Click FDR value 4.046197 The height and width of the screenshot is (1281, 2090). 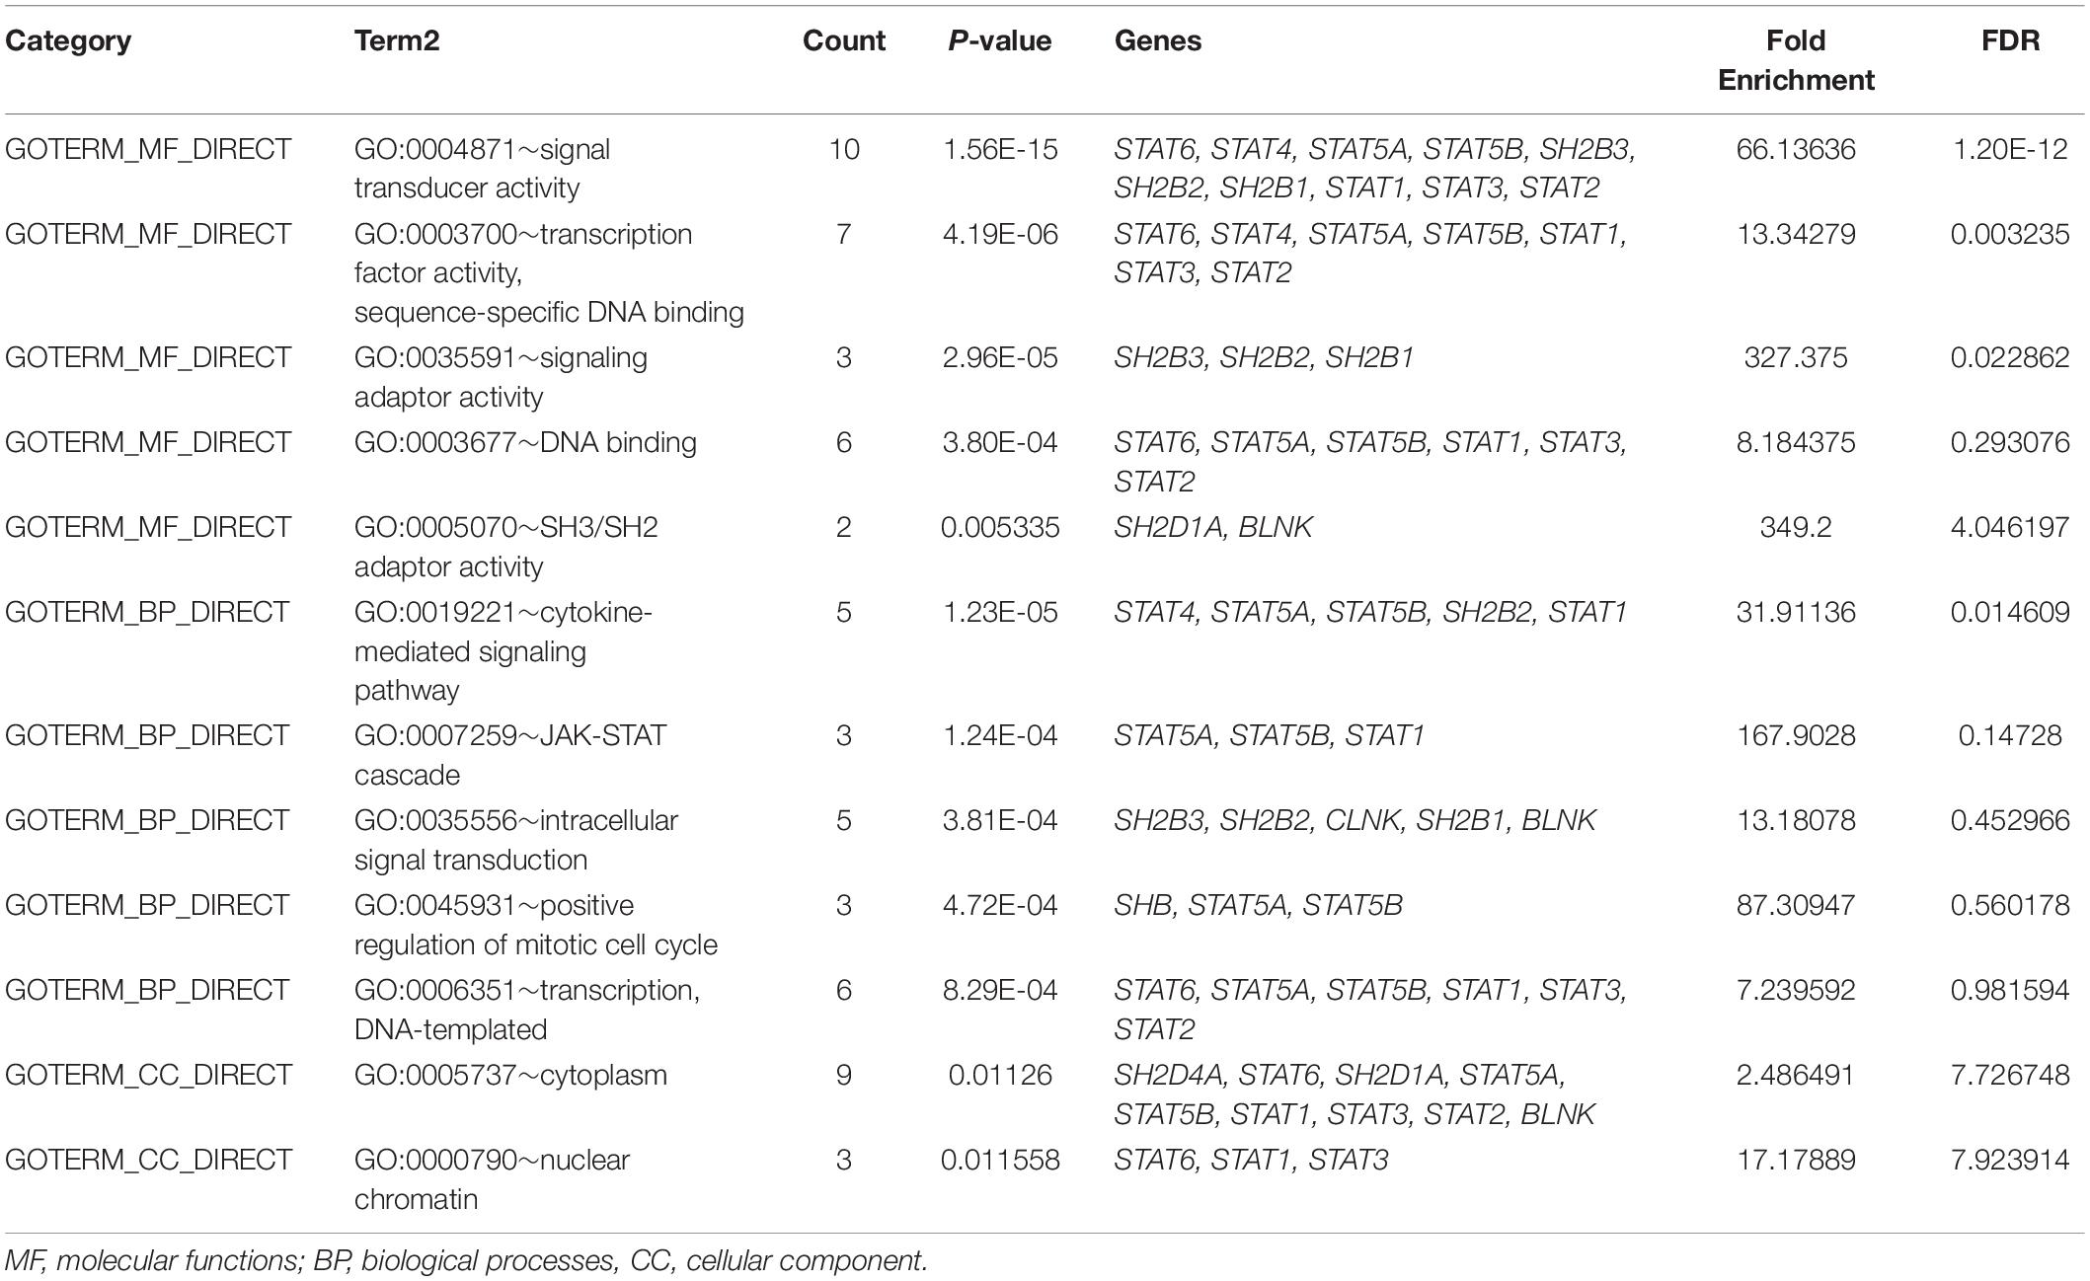[2010, 528]
